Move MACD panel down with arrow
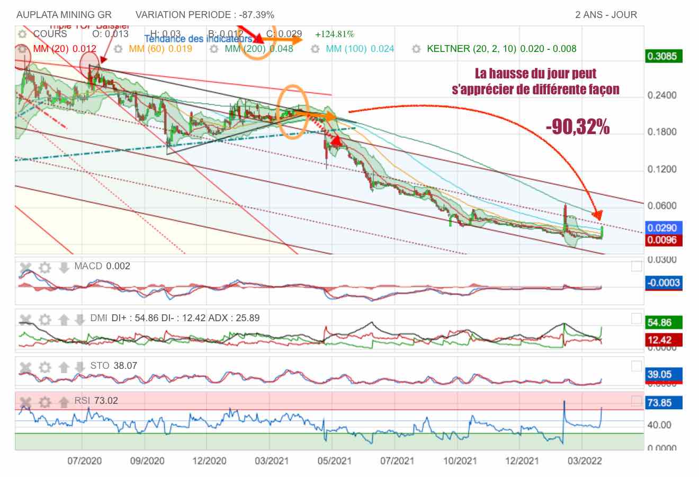 pyautogui.click(x=64, y=267)
